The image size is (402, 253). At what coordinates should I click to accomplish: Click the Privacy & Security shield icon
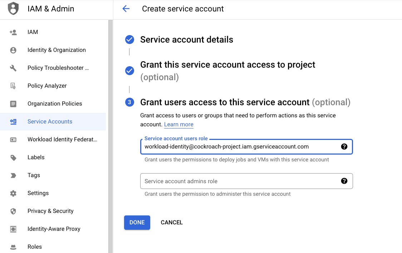pos(13,211)
